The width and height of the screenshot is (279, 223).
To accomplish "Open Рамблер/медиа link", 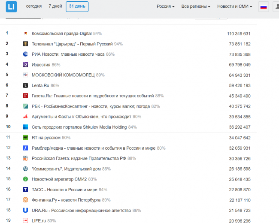I will click(94, 148).
